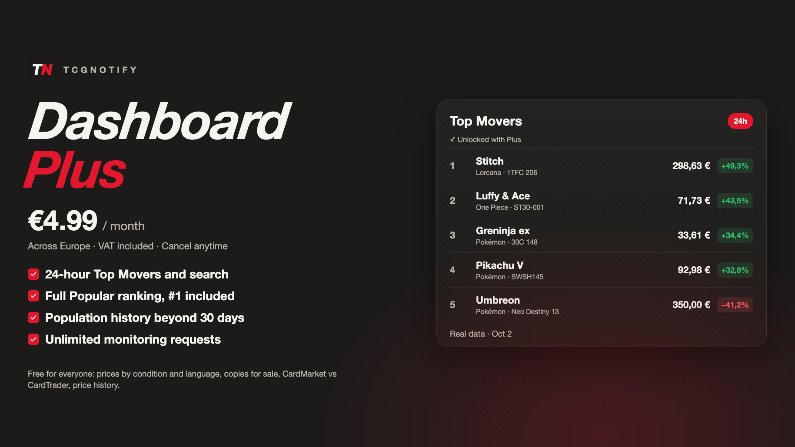The image size is (795, 447).
Task: Click the Top Movers heading
Action: 486,122
